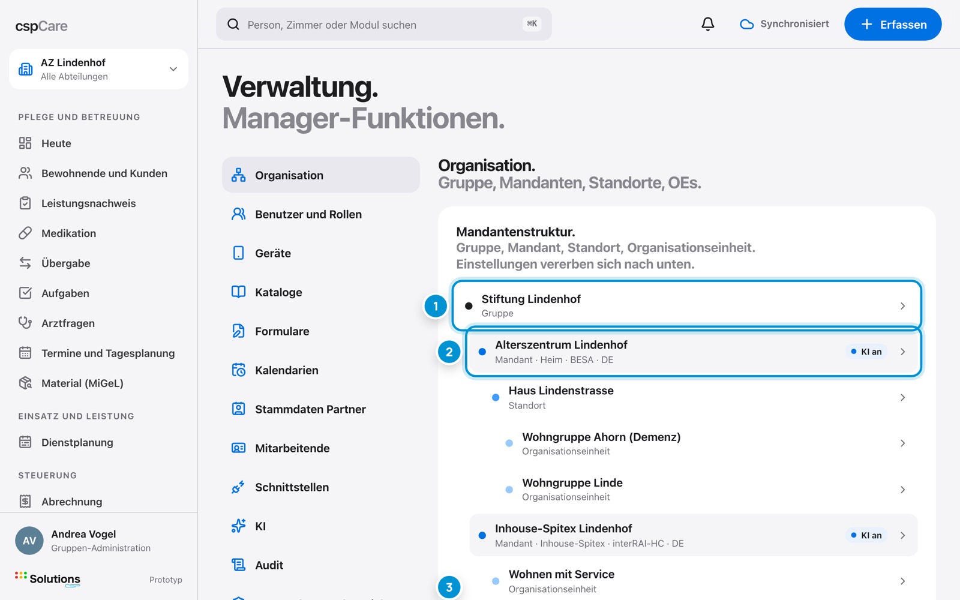Click the KI an badge on Alterszentrum Lindenhof
The height and width of the screenshot is (600, 960).
click(866, 352)
